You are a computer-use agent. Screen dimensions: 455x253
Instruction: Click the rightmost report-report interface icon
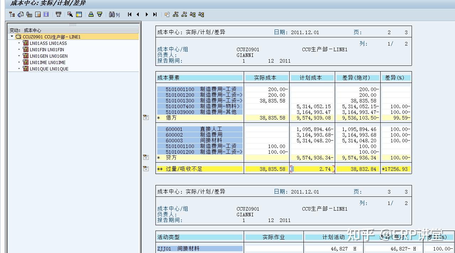(x=201, y=15)
